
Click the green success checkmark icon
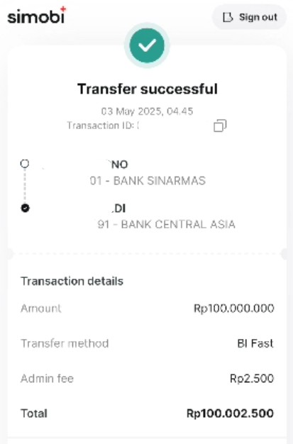coord(147,45)
